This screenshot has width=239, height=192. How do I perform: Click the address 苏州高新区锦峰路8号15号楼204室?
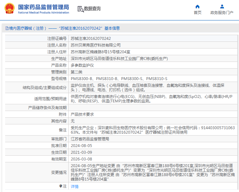(100, 52)
